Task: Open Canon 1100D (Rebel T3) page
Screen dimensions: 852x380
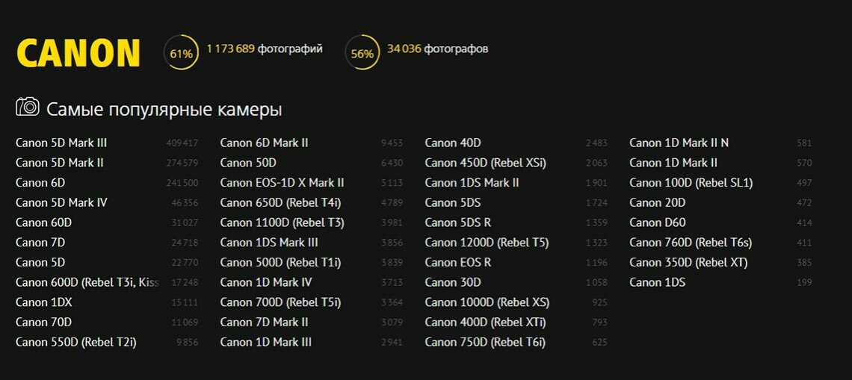Action: (x=282, y=222)
